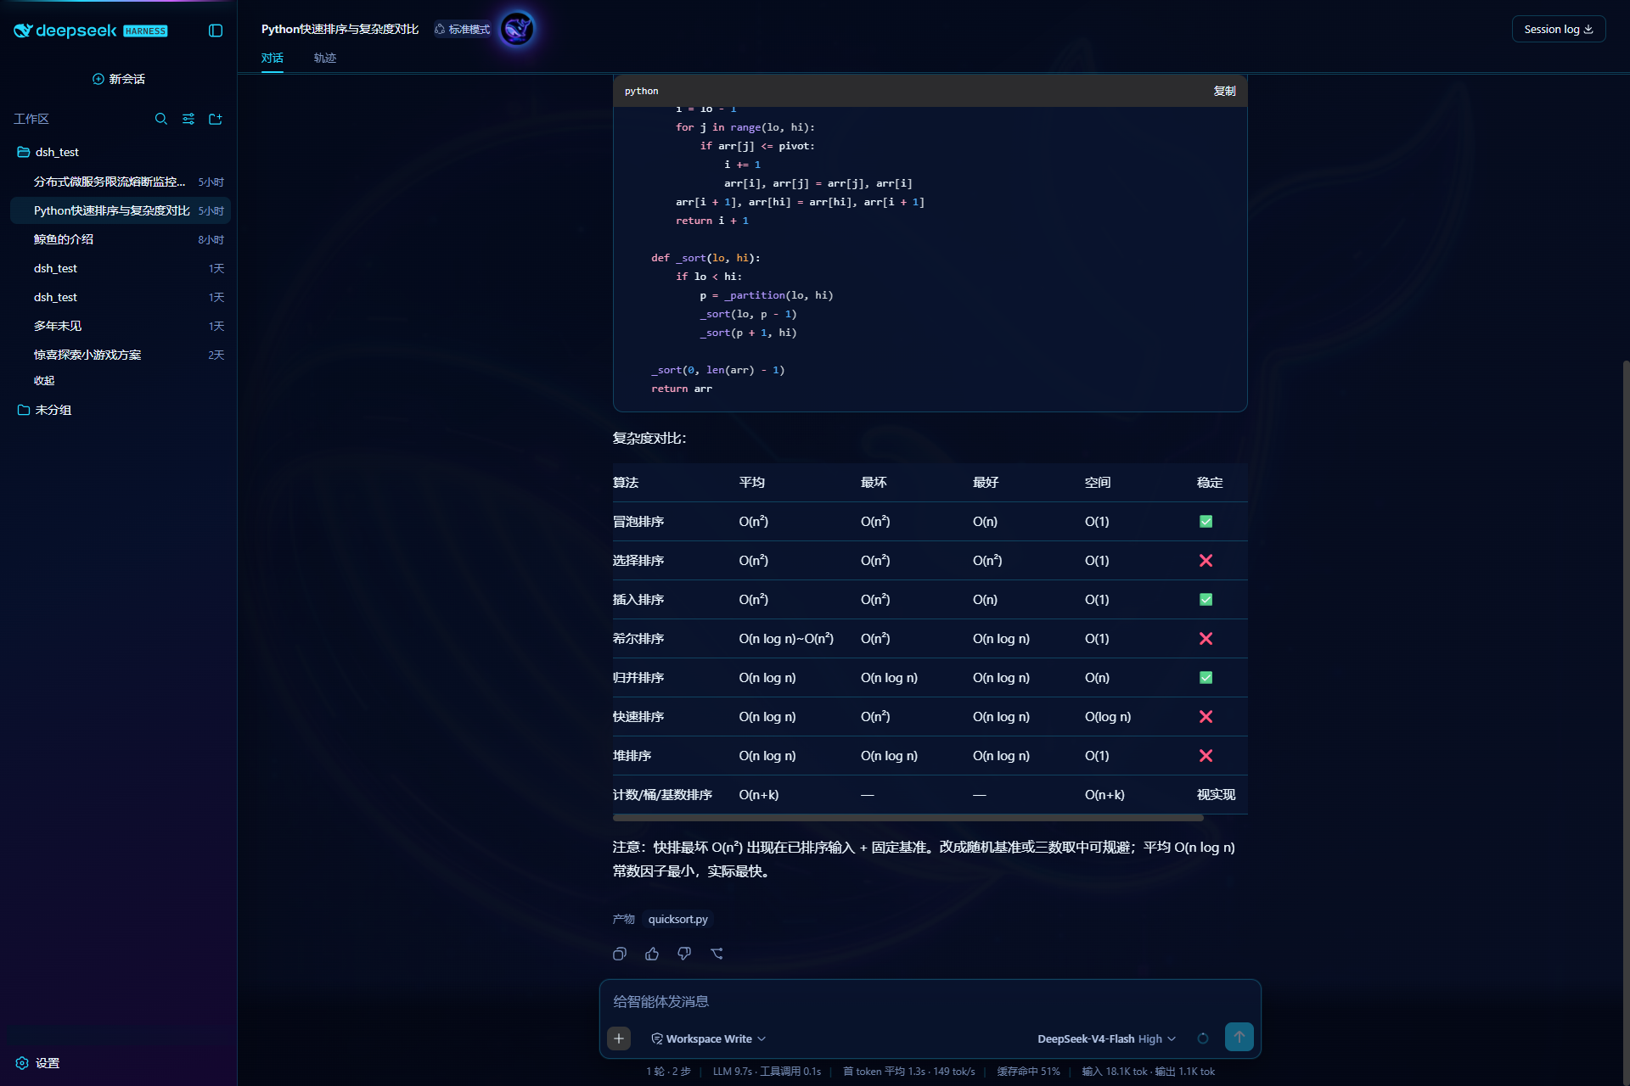Image resolution: width=1630 pixels, height=1086 pixels.
Task: Click the 未分组 folder icon
Action: [x=24, y=410]
